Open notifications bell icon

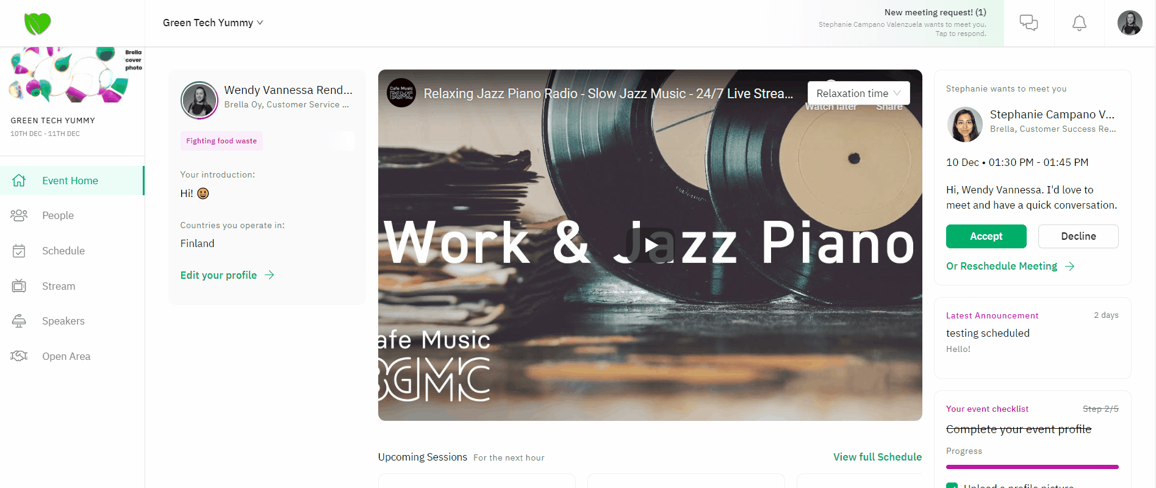[x=1079, y=23]
